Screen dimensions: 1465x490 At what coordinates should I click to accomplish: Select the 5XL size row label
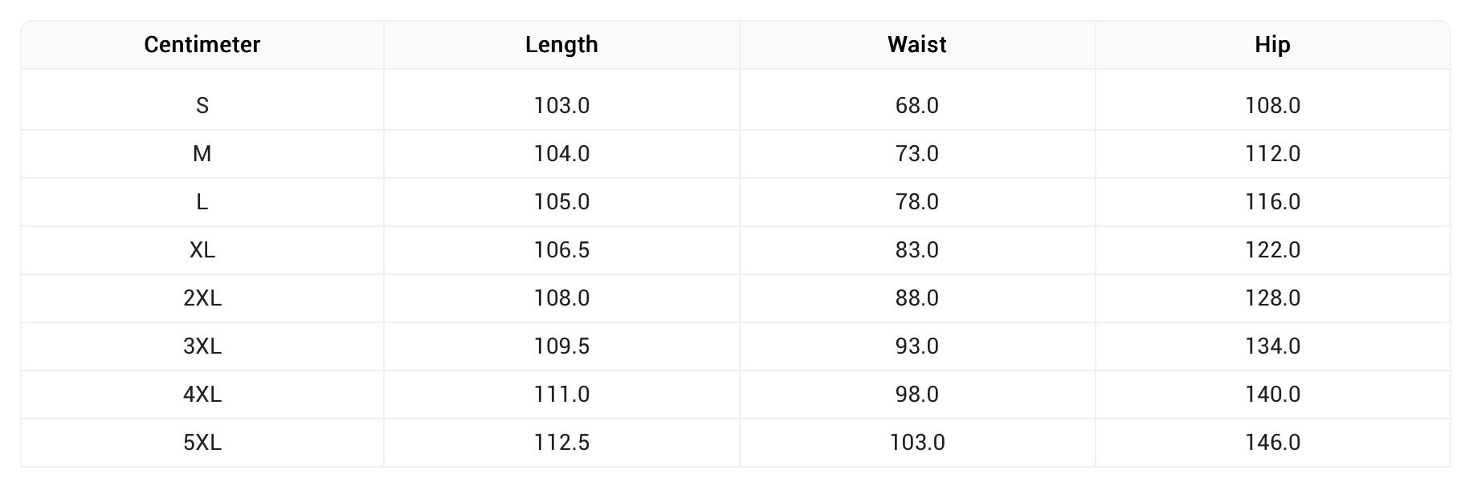(x=202, y=443)
